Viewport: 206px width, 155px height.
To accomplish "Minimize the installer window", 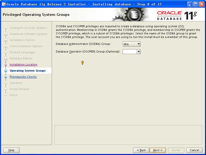I will pos(190,4).
